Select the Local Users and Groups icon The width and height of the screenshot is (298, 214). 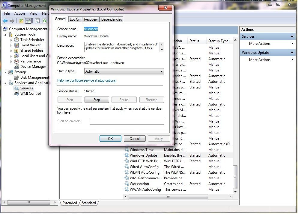click(x=16, y=56)
